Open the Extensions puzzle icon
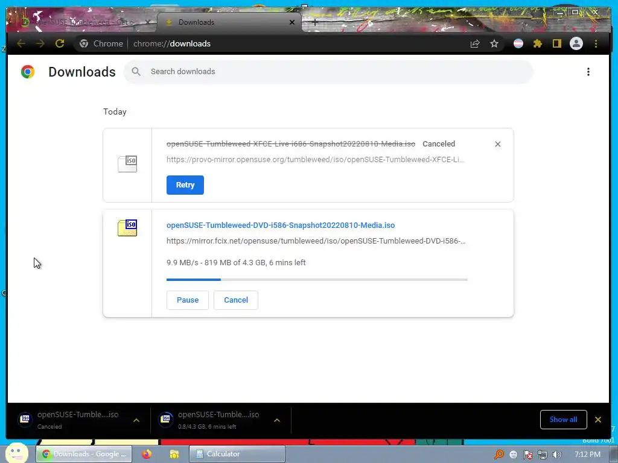 click(x=538, y=43)
